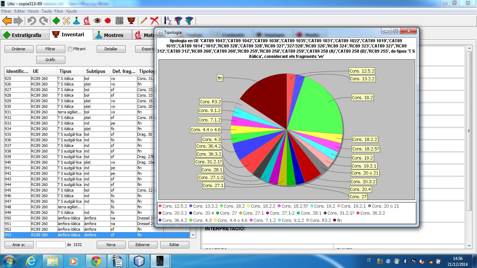Screen dimensions: 477x268
Task: Click the pencil edit toolbar icon
Action: (144, 21)
